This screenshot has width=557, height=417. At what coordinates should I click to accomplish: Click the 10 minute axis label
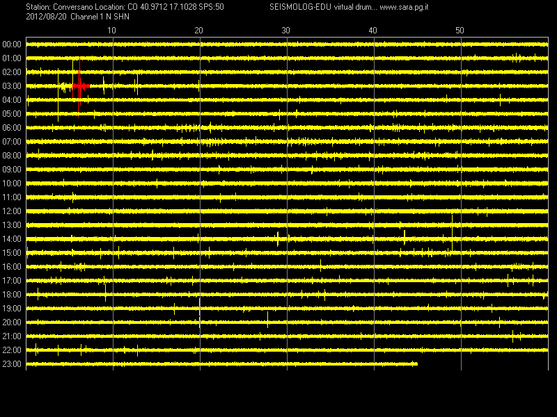coord(111,31)
